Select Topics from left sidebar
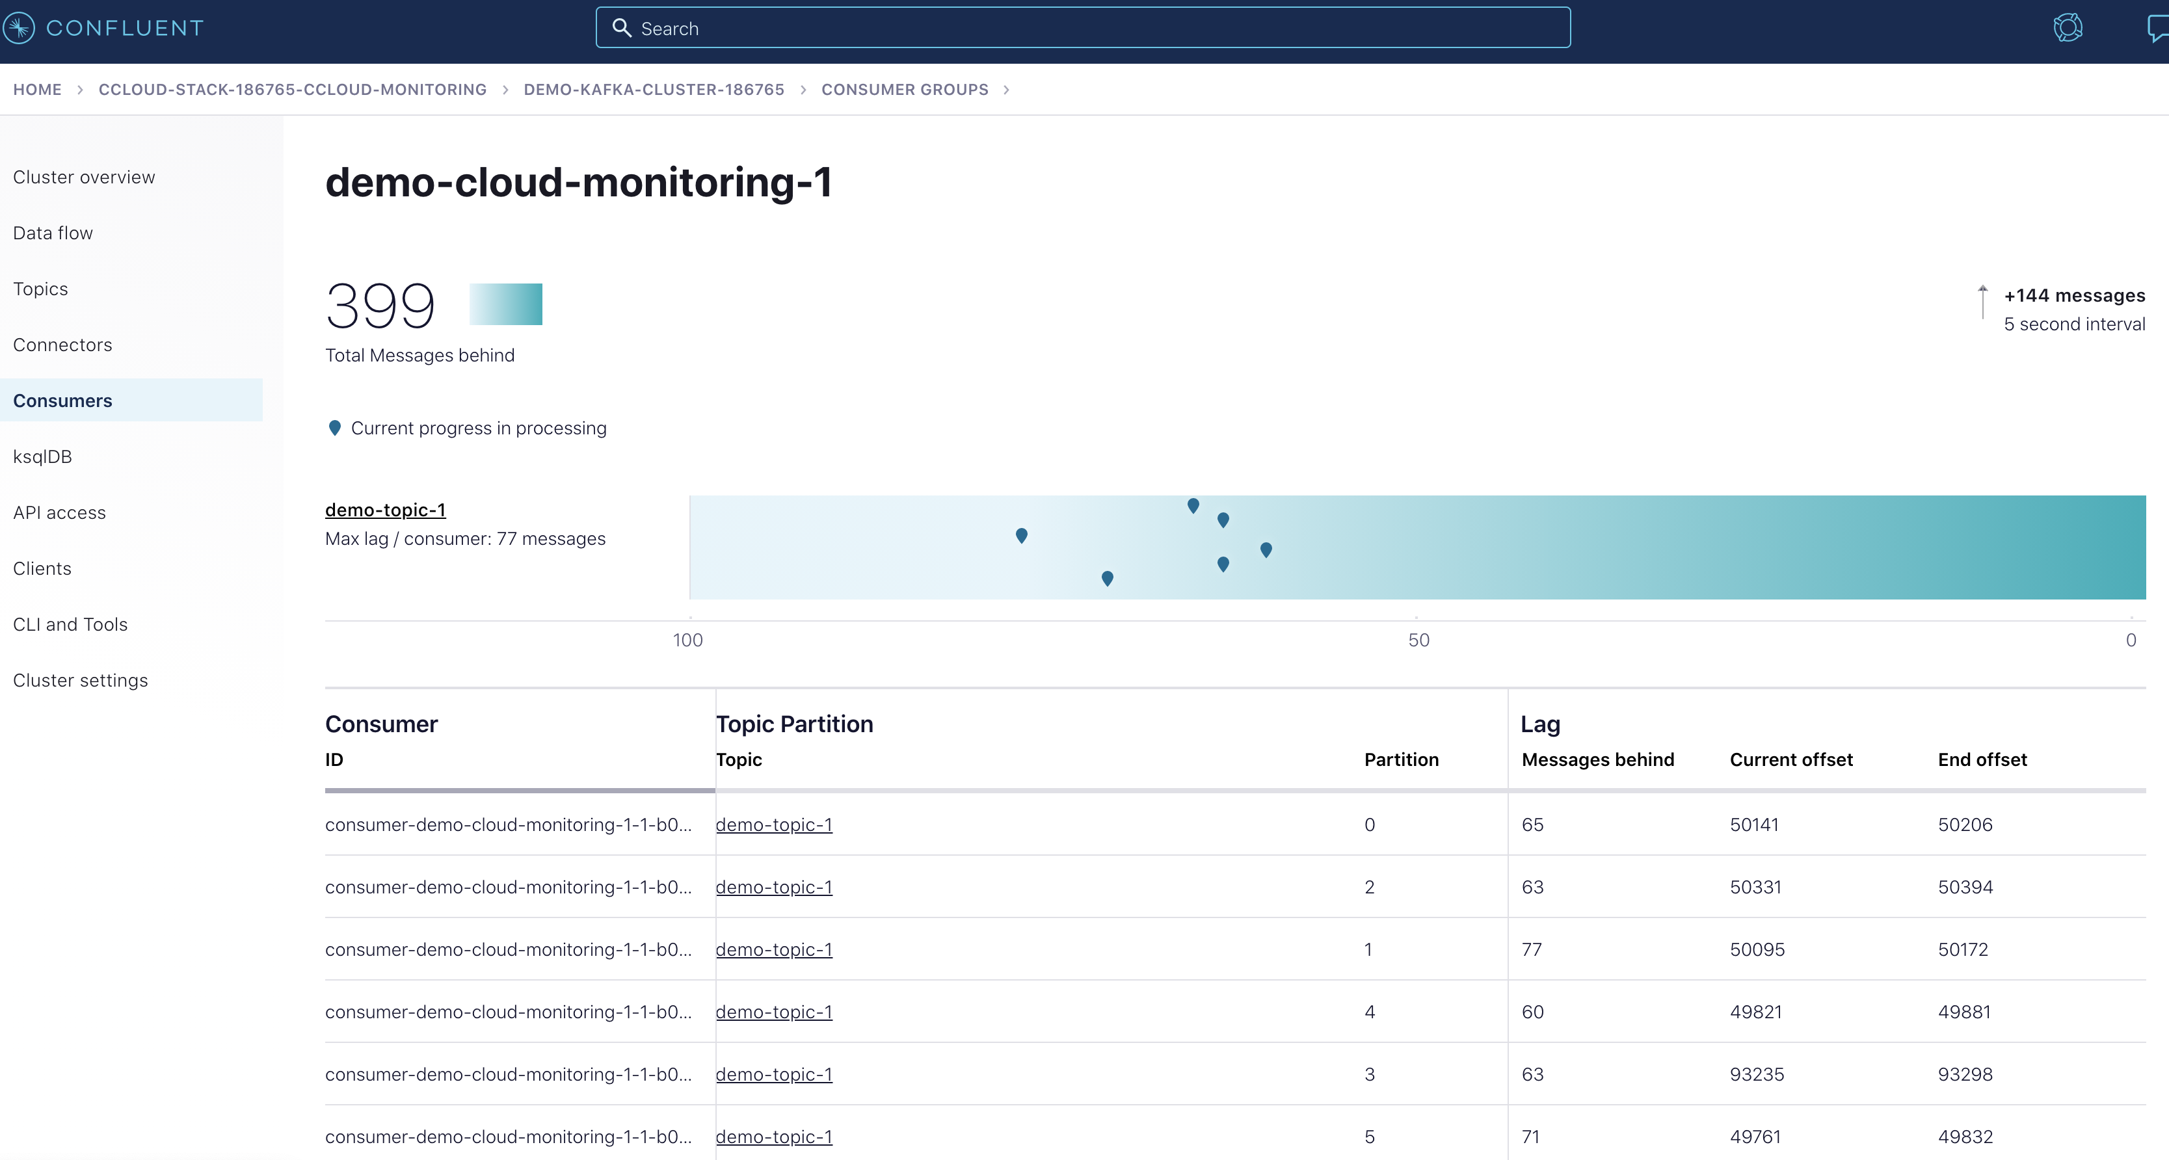2169x1160 pixels. pyautogui.click(x=42, y=288)
